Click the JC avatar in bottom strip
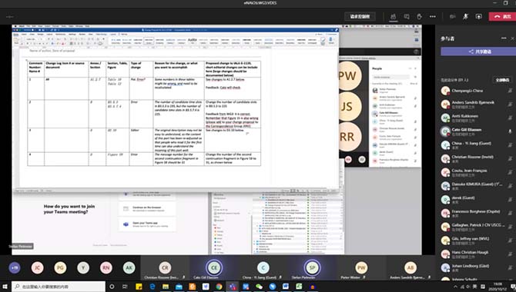This screenshot has height=292, width=516. click(38, 268)
